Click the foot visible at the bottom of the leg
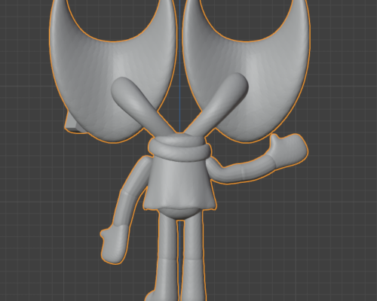Image resolution: width=377 pixels, height=301 pixels. coord(150,296)
